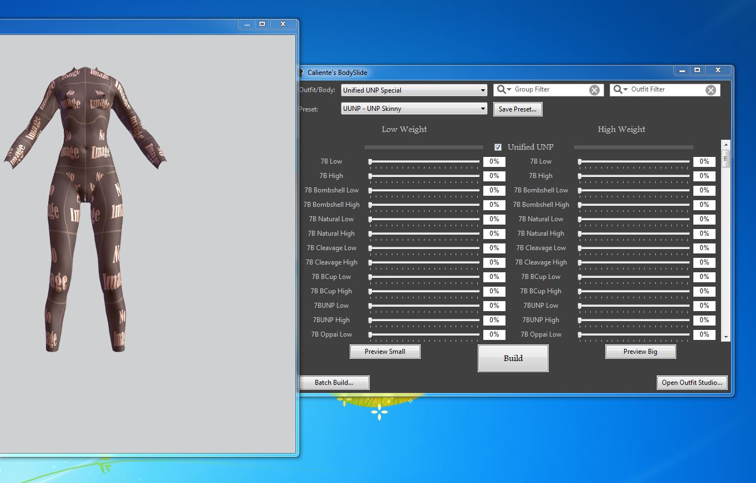Image resolution: width=756 pixels, height=483 pixels.
Task: Click Preview Big button
Action: [x=640, y=352]
